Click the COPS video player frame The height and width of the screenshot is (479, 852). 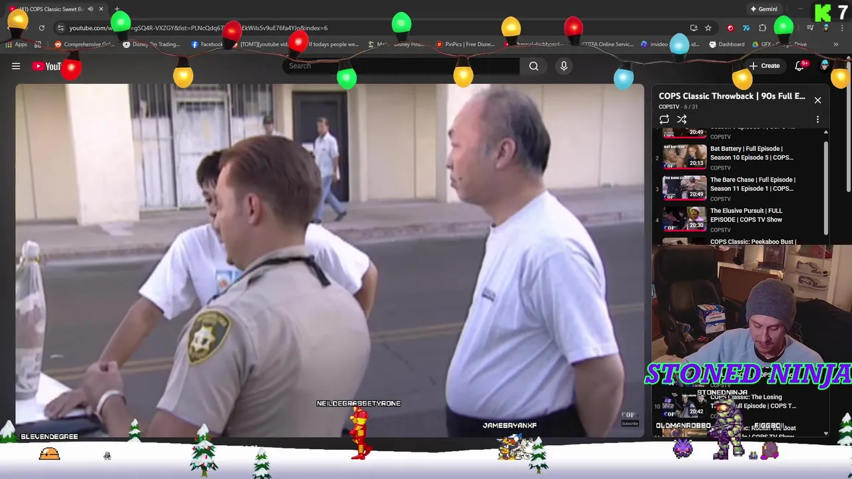[329, 260]
